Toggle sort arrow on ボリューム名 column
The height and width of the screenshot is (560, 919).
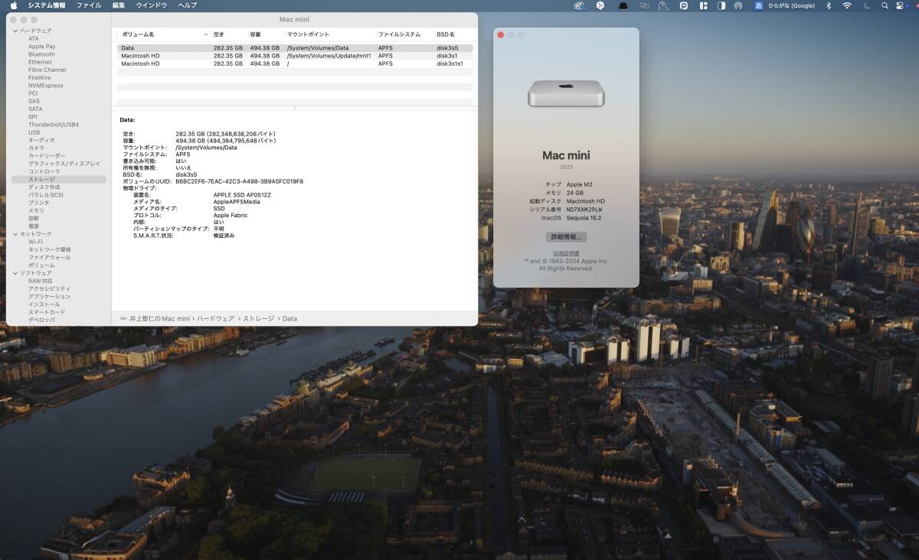[205, 34]
